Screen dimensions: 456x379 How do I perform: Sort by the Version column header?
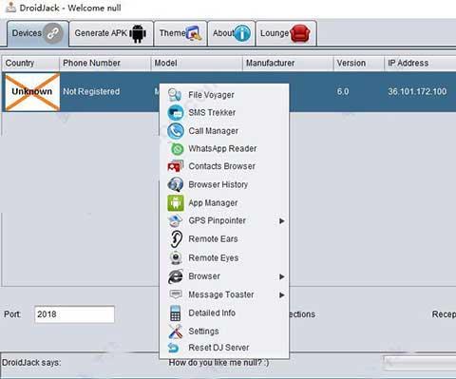click(359, 63)
